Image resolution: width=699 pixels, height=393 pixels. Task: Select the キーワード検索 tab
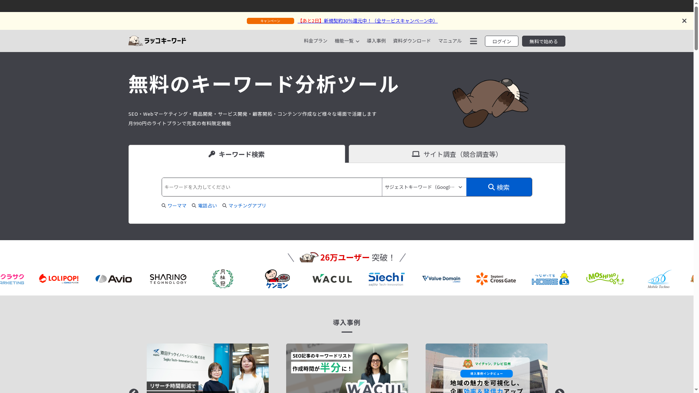(237, 154)
